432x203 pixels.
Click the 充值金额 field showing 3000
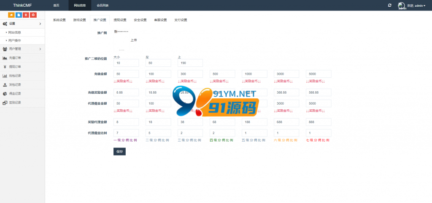coord(286,74)
